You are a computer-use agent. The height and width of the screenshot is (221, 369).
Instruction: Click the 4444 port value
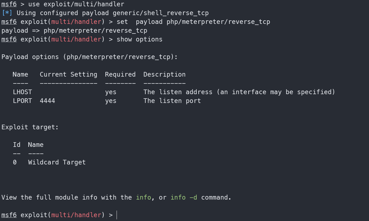coord(47,101)
